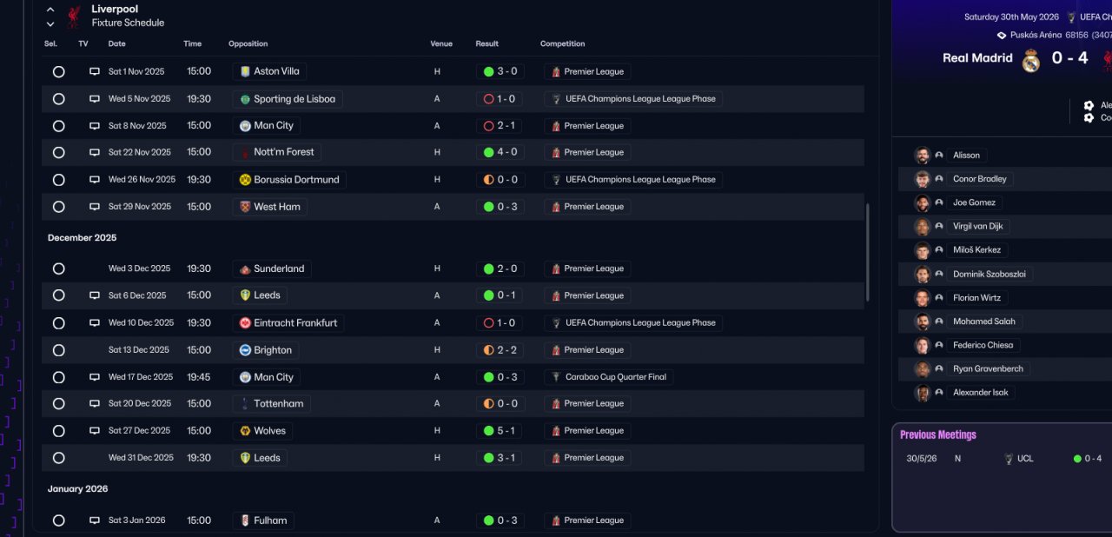Image resolution: width=1112 pixels, height=537 pixels.
Task: Click the fixture list vertical scrollbar
Action: click(x=867, y=252)
